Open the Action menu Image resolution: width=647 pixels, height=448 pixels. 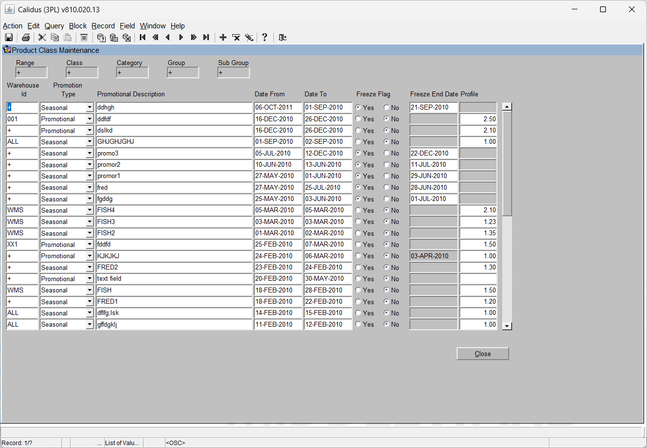[x=13, y=26]
